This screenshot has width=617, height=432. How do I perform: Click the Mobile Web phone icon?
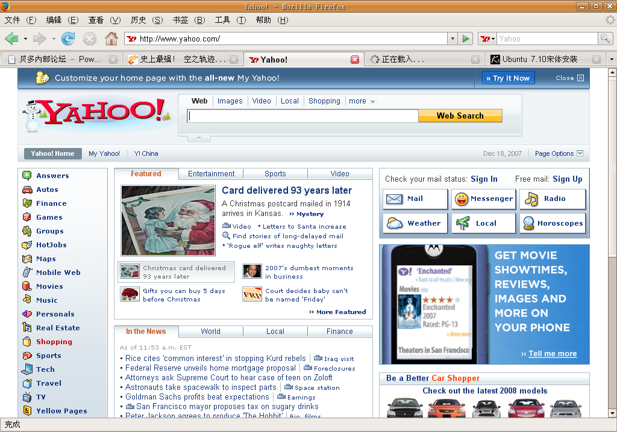(x=27, y=273)
